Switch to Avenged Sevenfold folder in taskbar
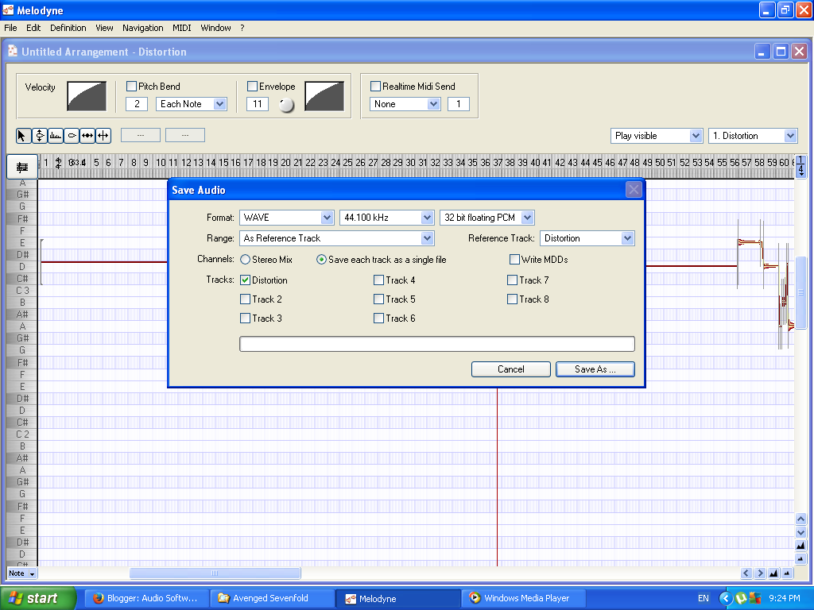 coord(272,598)
